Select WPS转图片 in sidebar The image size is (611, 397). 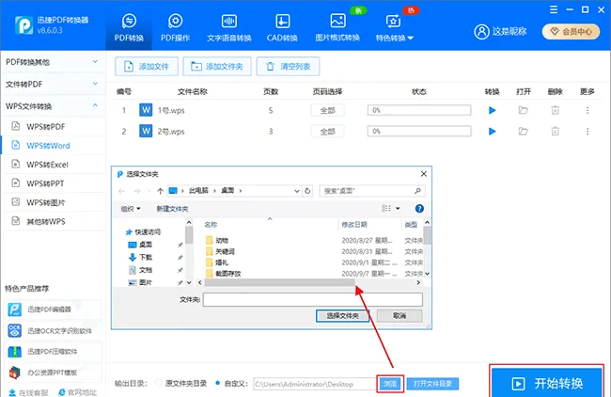click(x=53, y=202)
